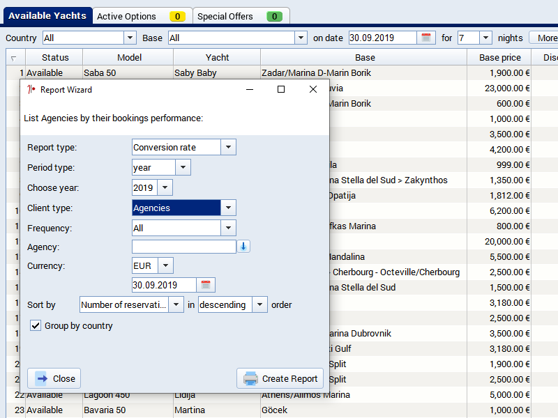Maximize the Report Wizard window
The image size is (558, 418).
click(281, 89)
